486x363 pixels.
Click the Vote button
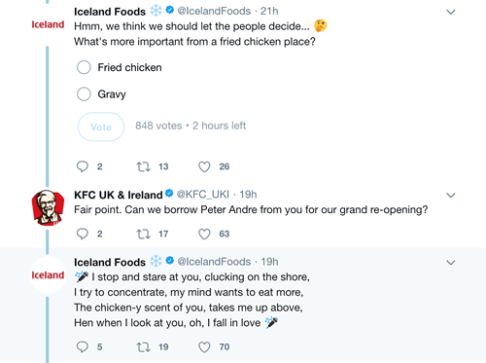click(101, 127)
